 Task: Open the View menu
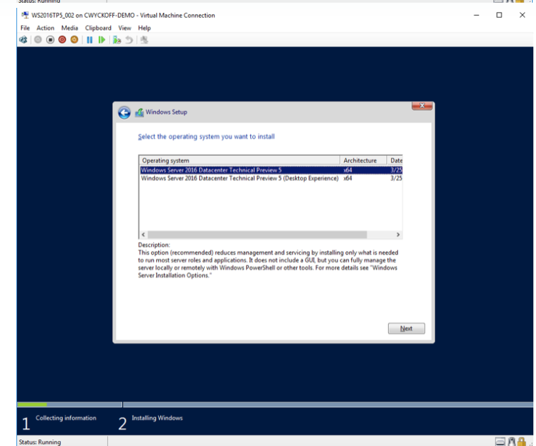tap(125, 28)
